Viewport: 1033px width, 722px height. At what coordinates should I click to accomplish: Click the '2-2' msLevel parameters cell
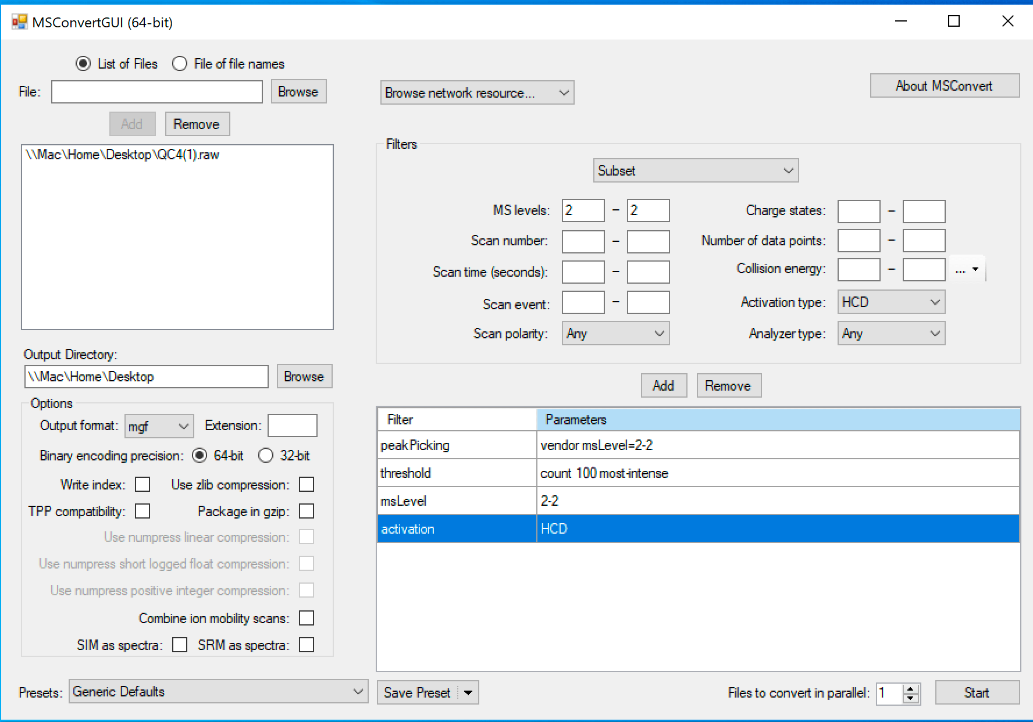778,501
